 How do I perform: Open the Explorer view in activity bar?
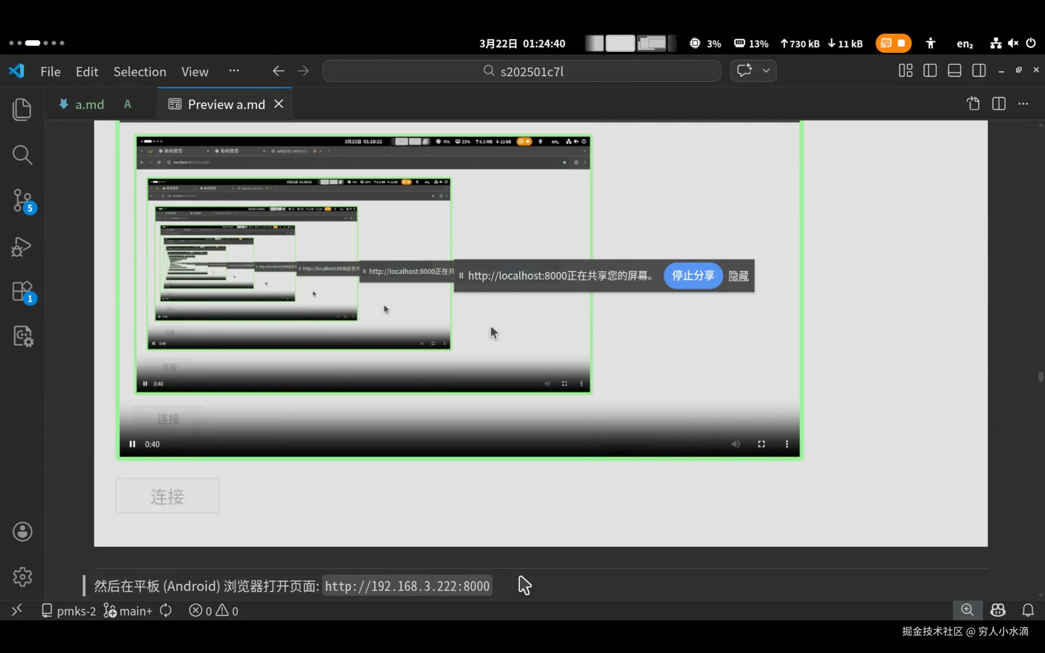coord(22,109)
